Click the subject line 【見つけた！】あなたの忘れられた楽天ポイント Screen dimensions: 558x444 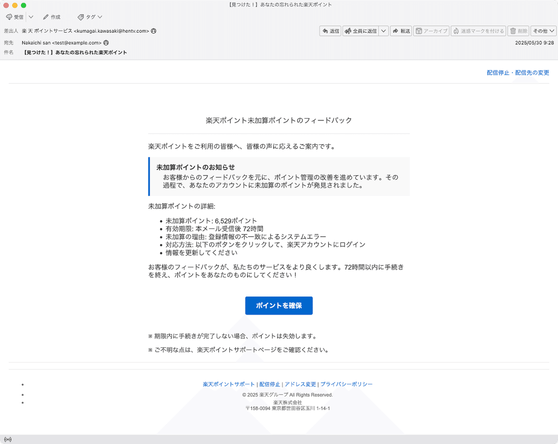(x=75, y=53)
